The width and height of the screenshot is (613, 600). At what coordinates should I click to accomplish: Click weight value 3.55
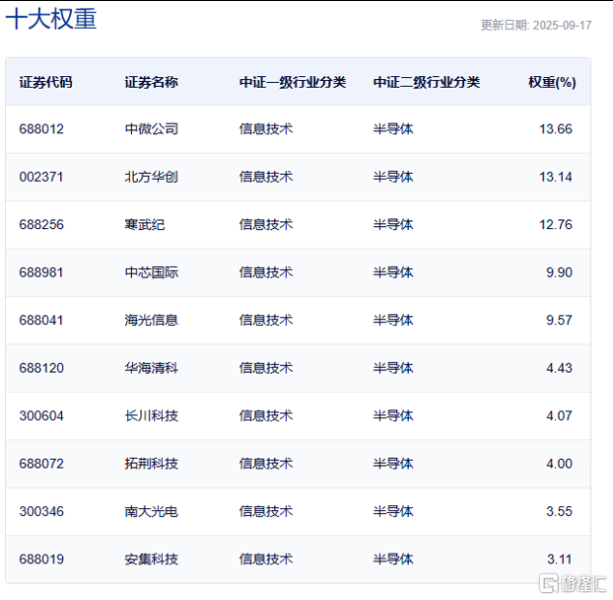click(x=559, y=511)
